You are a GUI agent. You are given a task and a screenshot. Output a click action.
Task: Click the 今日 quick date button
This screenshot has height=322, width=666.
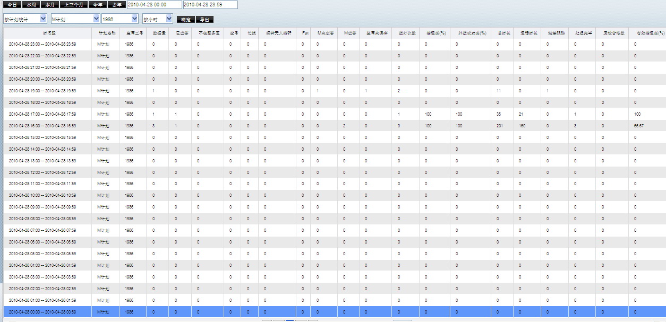12,5
